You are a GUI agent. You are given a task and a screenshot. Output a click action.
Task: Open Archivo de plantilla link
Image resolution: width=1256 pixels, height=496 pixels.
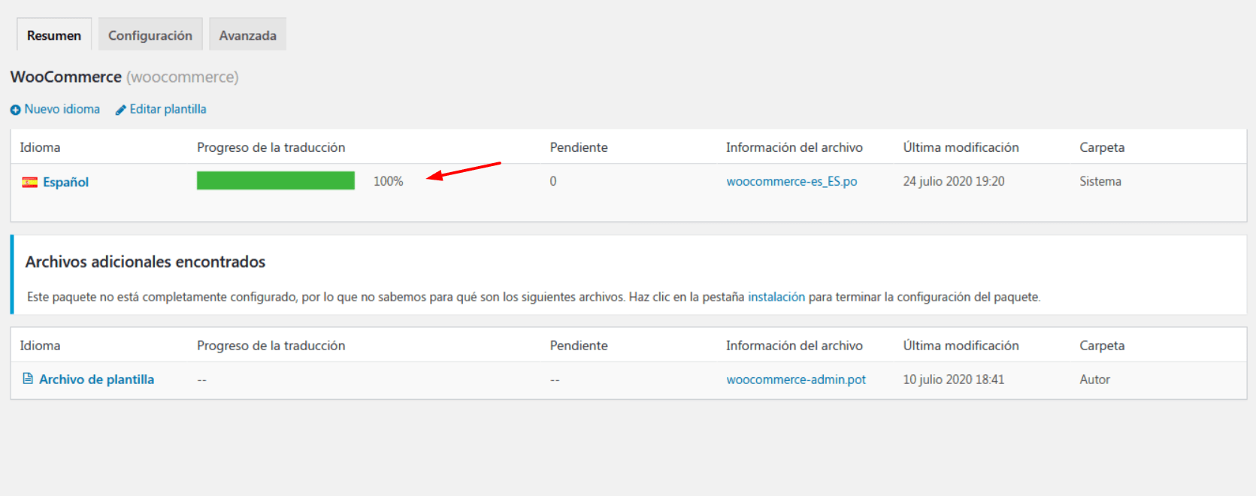tap(96, 380)
